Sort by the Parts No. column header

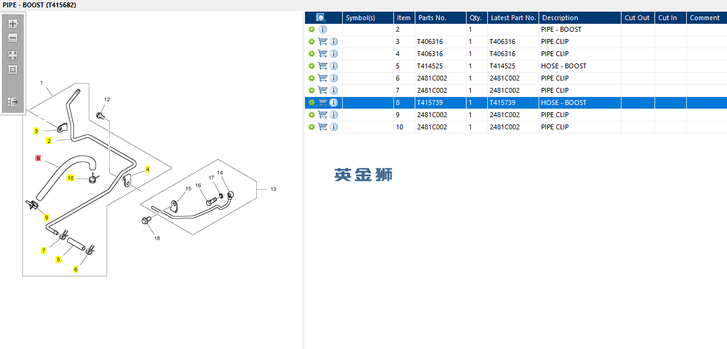point(440,18)
